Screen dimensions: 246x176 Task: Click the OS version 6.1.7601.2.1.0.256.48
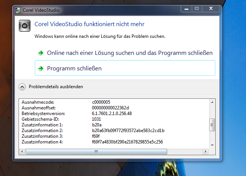point(112,114)
